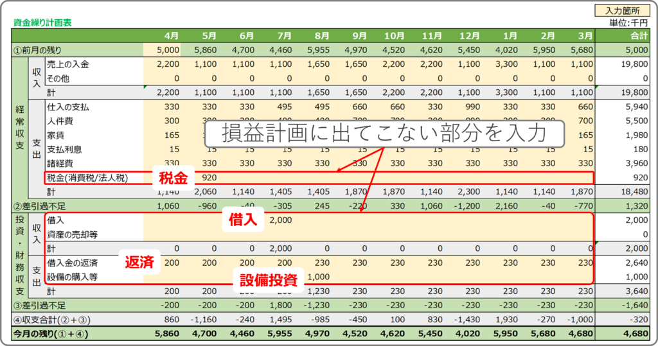Select 支払利息 合計 cell 180
Viewport: 658px width, 346px height.
[x=641, y=150]
